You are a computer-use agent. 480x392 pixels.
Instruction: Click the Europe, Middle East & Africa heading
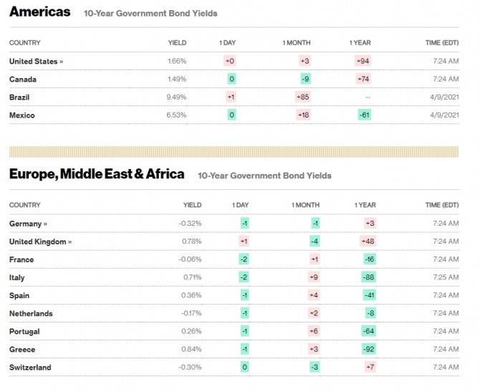click(97, 174)
